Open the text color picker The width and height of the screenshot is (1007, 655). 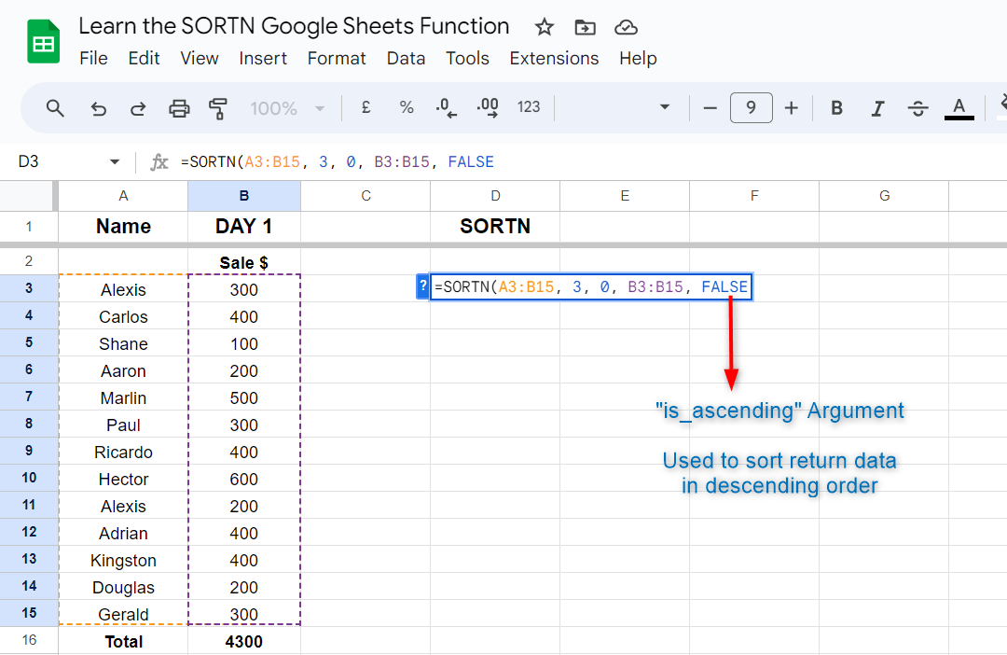click(959, 108)
